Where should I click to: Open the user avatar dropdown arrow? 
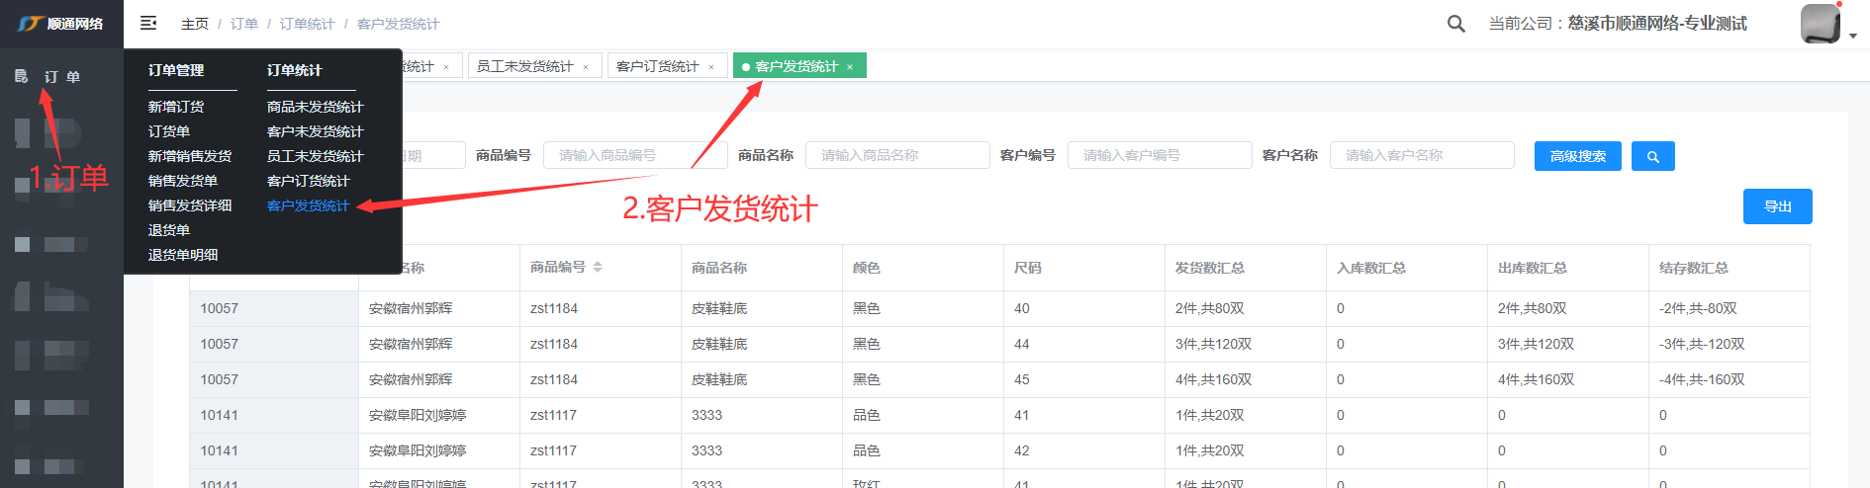click(1853, 36)
